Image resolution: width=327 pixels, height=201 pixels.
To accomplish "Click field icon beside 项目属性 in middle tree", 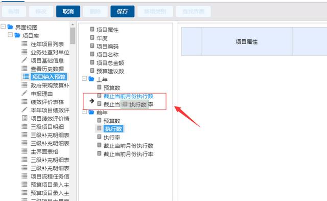I will click(92, 29).
